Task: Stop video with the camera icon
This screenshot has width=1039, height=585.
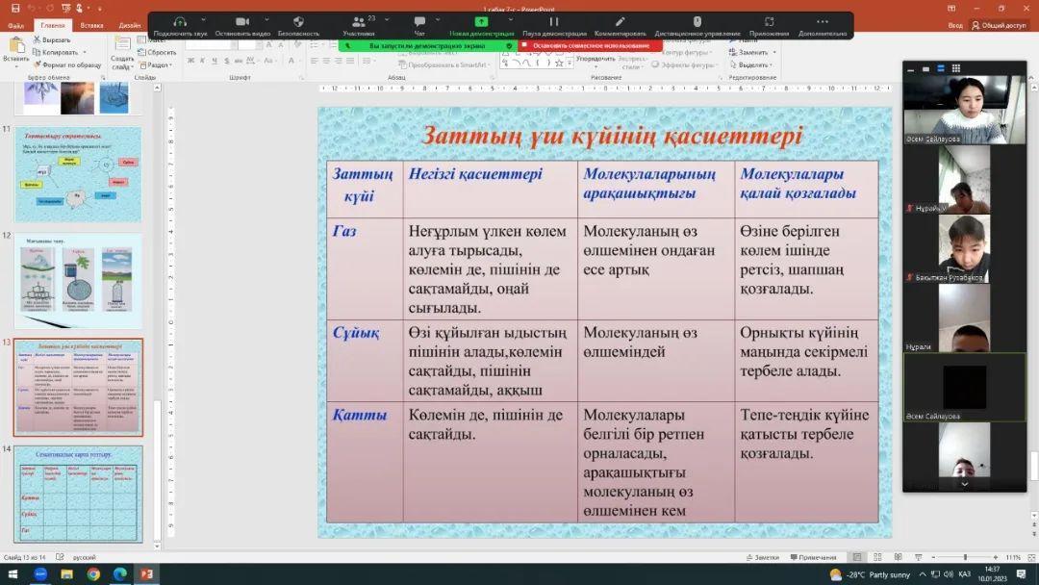Action: click(241, 22)
